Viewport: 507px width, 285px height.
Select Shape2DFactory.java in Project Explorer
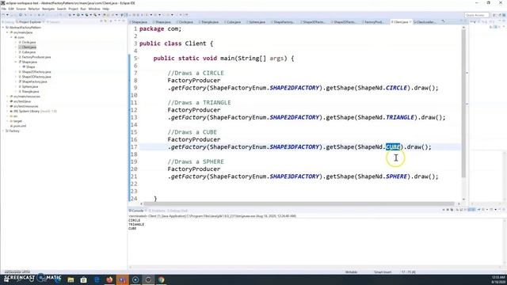click(36, 72)
